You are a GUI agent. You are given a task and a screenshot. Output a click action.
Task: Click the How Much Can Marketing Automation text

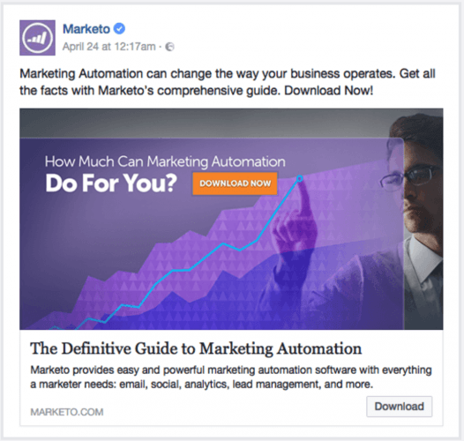tap(165, 161)
